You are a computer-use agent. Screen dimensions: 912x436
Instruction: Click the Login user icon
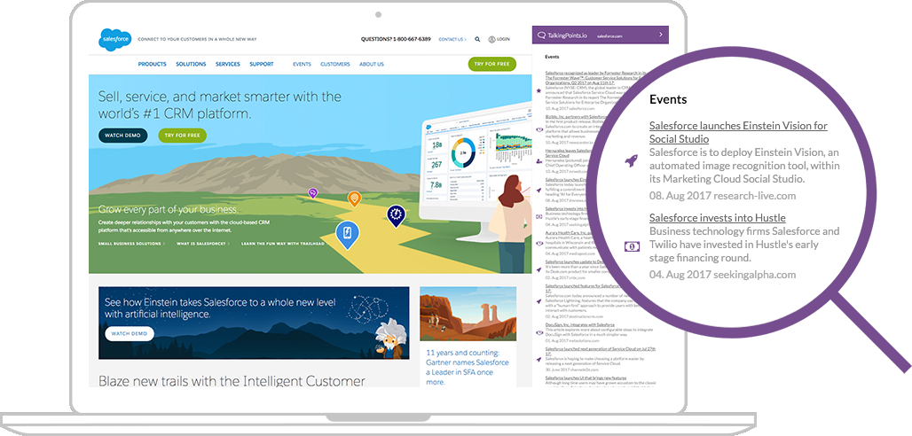tap(491, 40)
